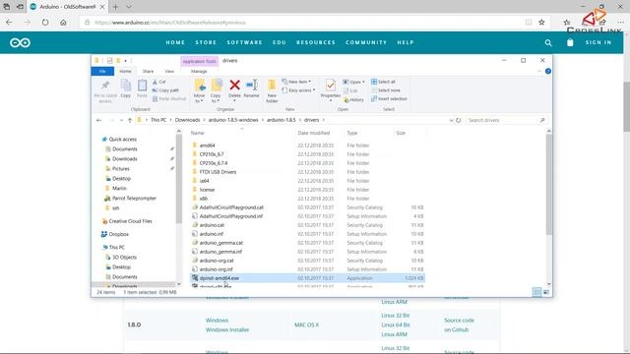
Task: Open the Explorer File tab
Action: click(102, 71)
